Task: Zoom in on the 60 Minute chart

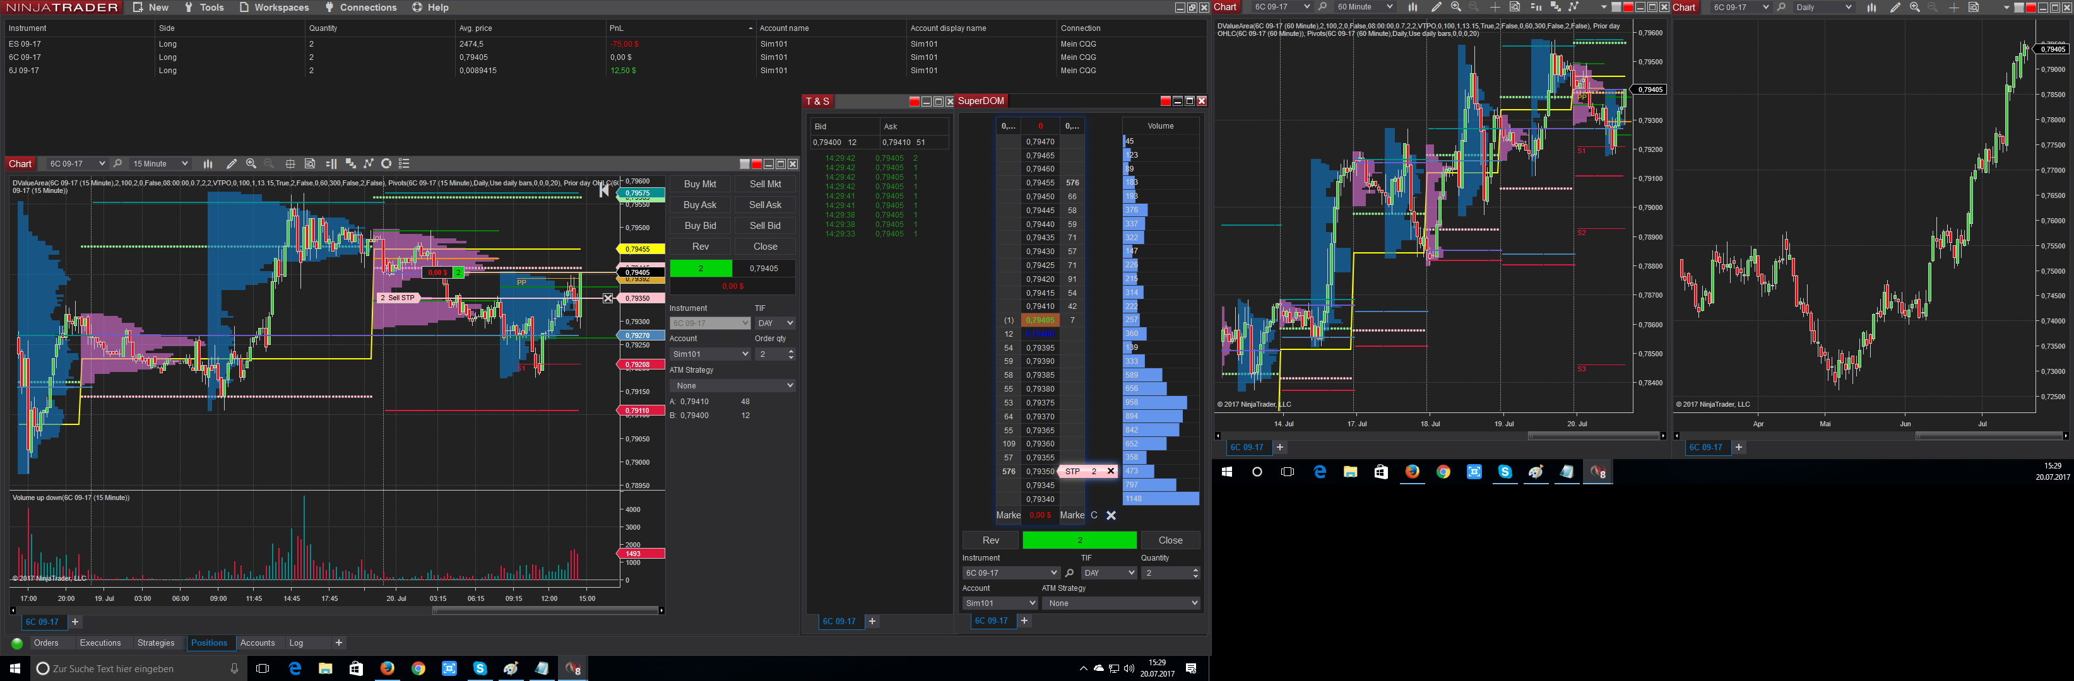Action: coord(1455,7)
